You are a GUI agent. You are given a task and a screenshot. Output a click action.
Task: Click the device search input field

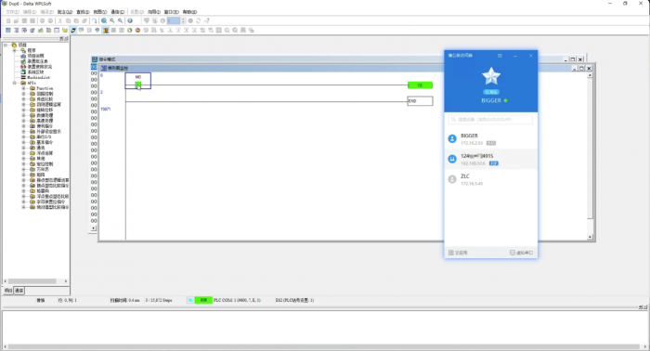tap(491, 120)
